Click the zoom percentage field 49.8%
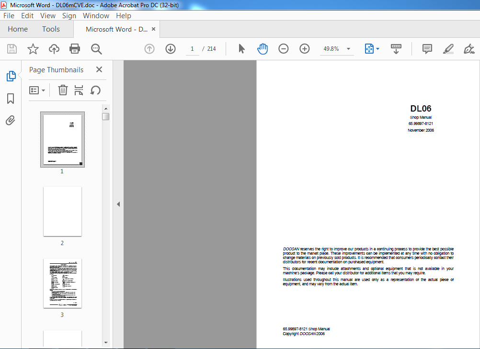The width and height of the screenshot is (480, 349). 331,49
